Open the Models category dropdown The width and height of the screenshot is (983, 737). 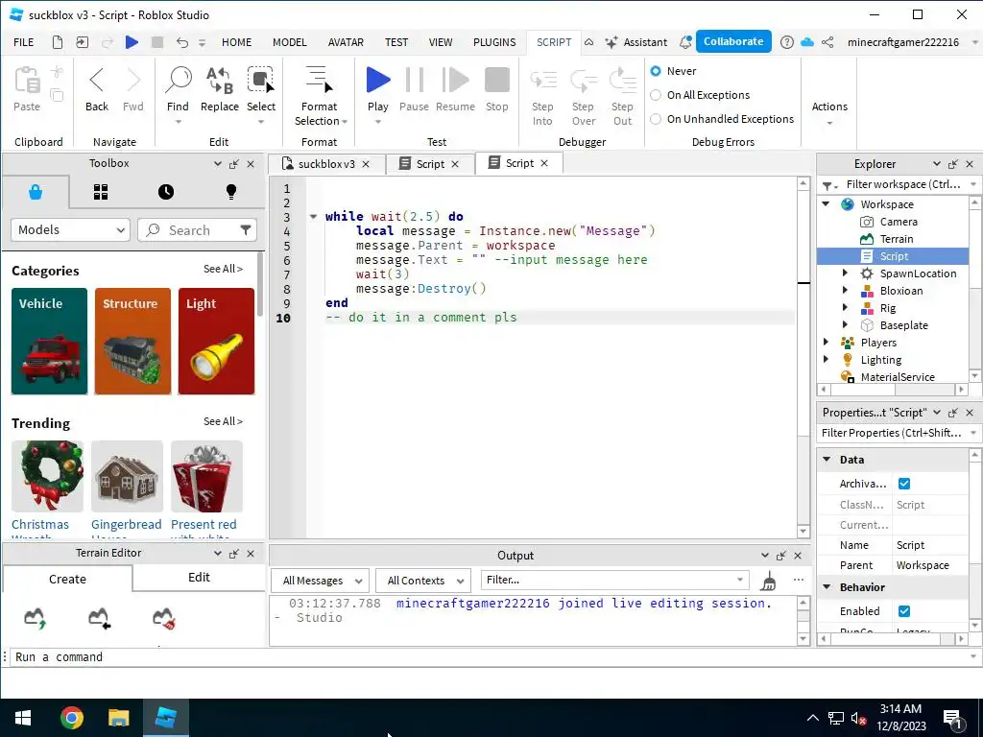tap(70, 230)
